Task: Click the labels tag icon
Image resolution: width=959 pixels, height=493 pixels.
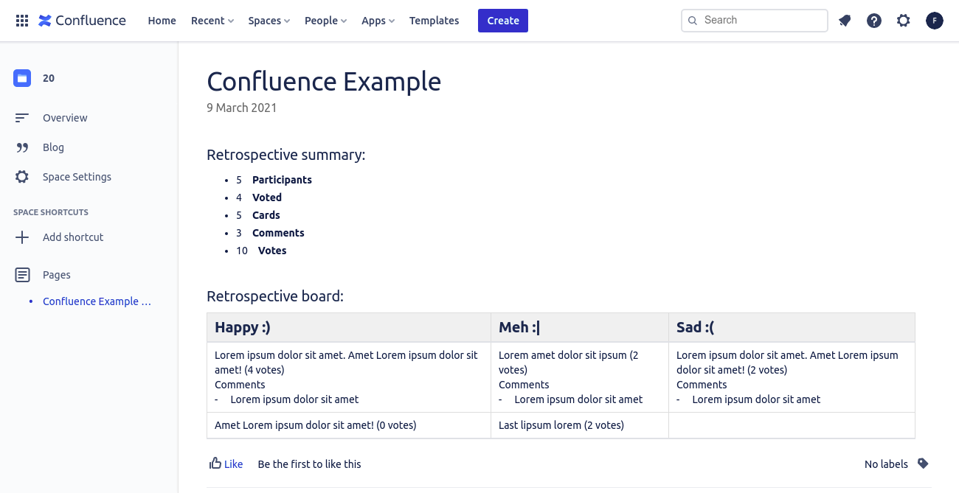Action: [923, 464]
